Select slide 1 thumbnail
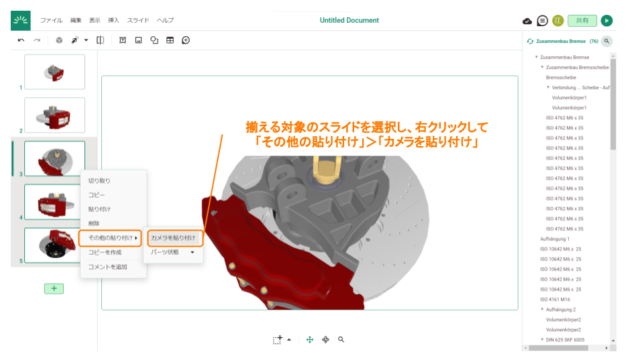 pos(54,72)
